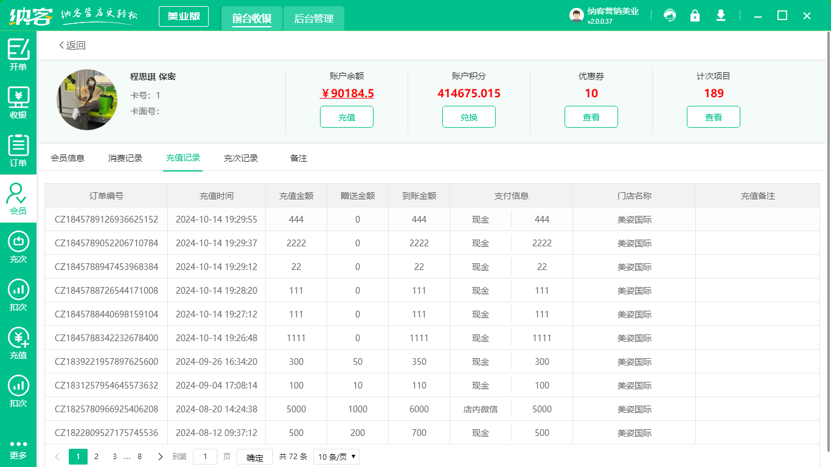Image resolution: width=831 pixels, height=467 pixels.
Task: Click the previous page chevron
Action: [x=58, y=456]
